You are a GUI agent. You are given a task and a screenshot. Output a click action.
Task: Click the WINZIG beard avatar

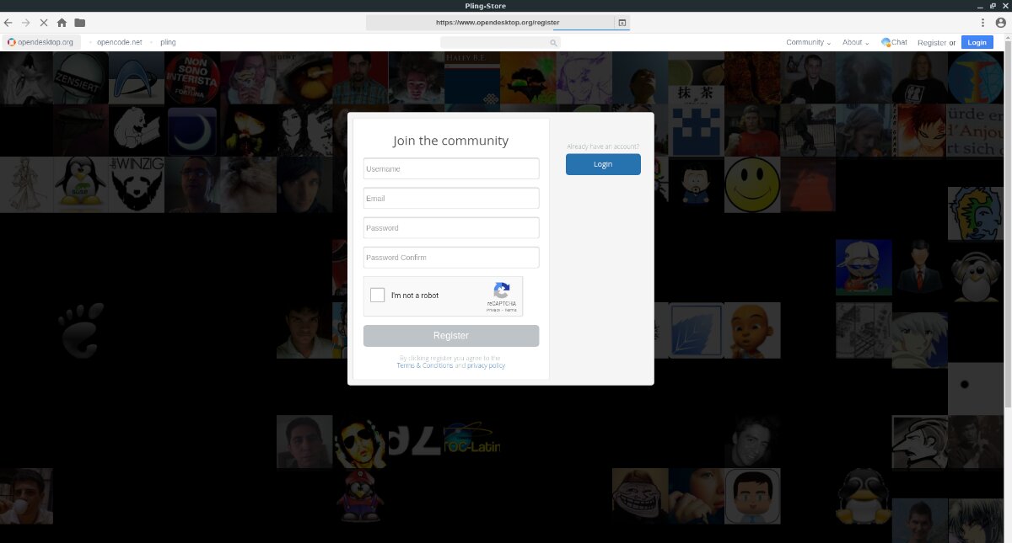[136, 184]
